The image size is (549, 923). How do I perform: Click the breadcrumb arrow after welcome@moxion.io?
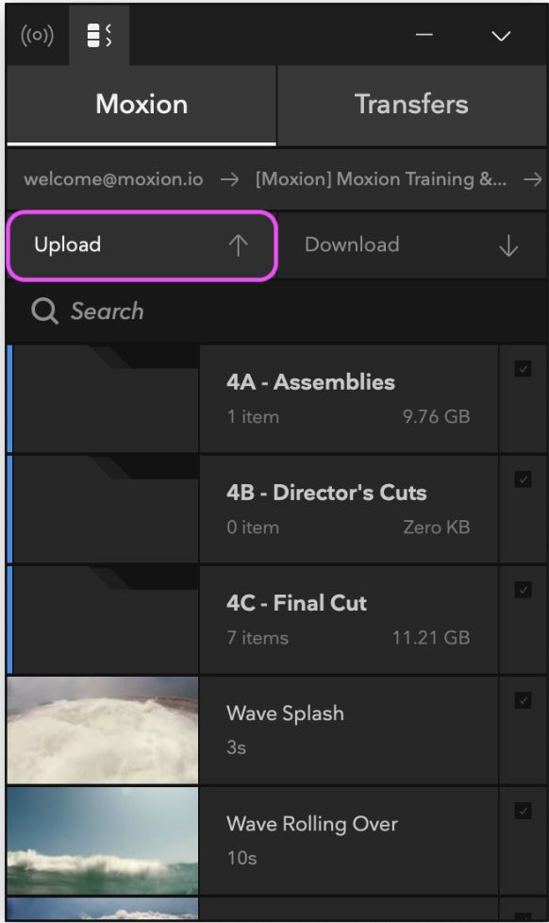(x=229, y=179)
